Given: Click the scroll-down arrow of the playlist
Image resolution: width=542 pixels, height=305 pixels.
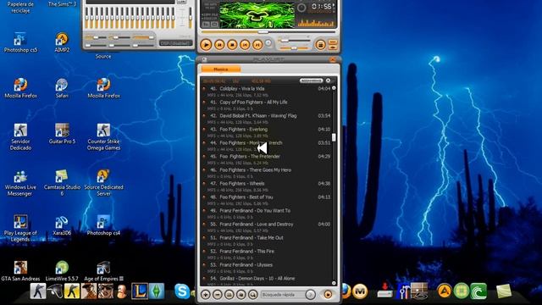Looking at the screenshot, I should tap(334, 283).
